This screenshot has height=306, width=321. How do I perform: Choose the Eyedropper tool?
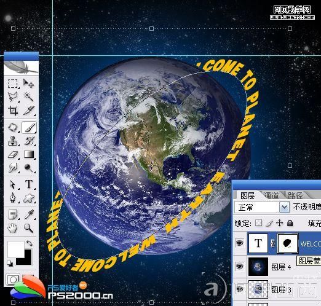pos(29,214)
